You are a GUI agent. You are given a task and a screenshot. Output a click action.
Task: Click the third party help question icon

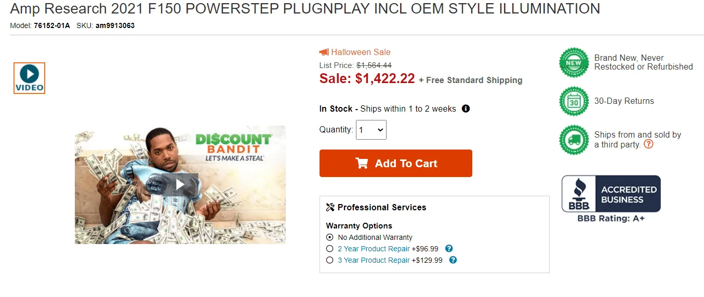click(x=648, y=144)
